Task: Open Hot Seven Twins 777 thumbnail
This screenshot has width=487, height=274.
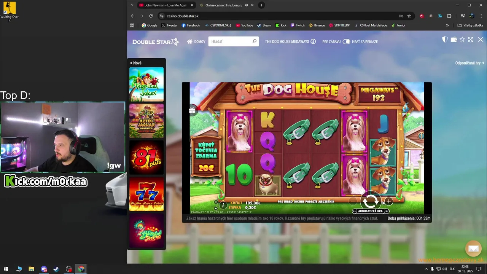Action: [146, 194]
